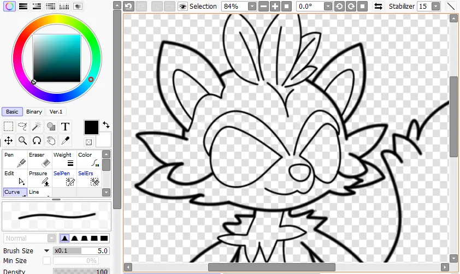Select the magic wand tool

pyautogui.click(x=37, y=127)
